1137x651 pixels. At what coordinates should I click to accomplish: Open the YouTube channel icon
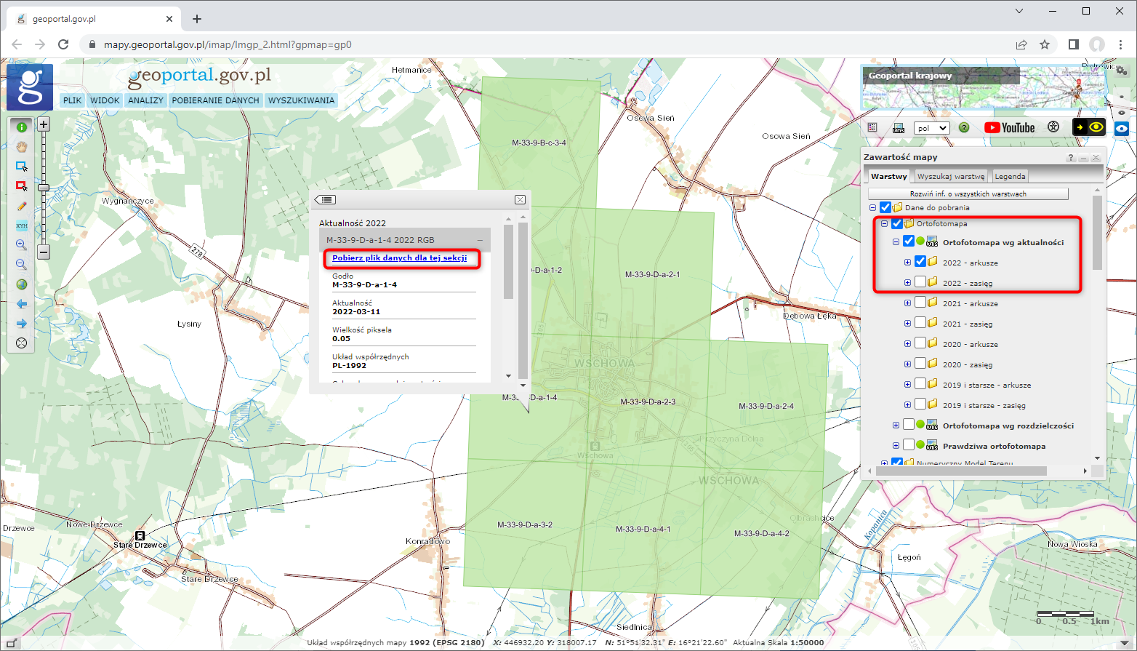coord(1009,128)
